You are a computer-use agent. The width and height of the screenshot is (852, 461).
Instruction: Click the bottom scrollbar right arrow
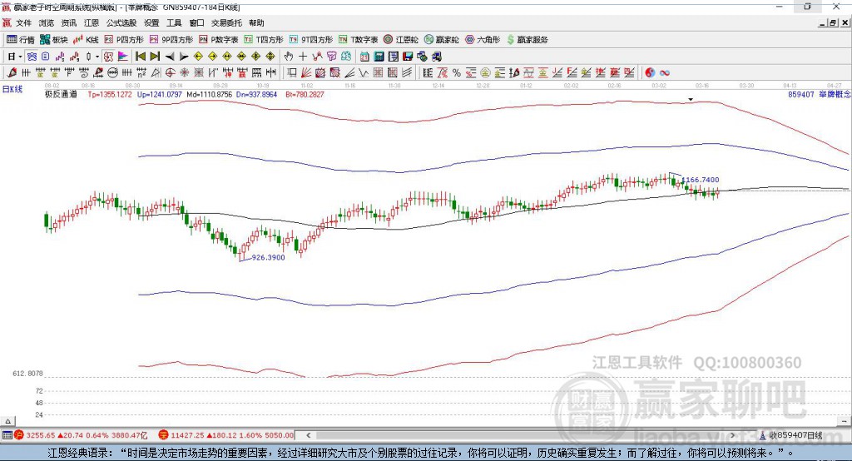pos(732,435)
